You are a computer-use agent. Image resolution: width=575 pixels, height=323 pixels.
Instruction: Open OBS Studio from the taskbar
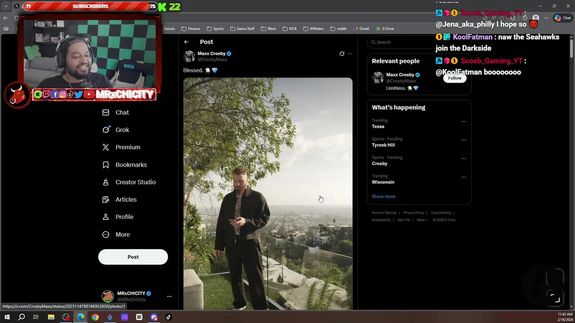coord(66,317)
